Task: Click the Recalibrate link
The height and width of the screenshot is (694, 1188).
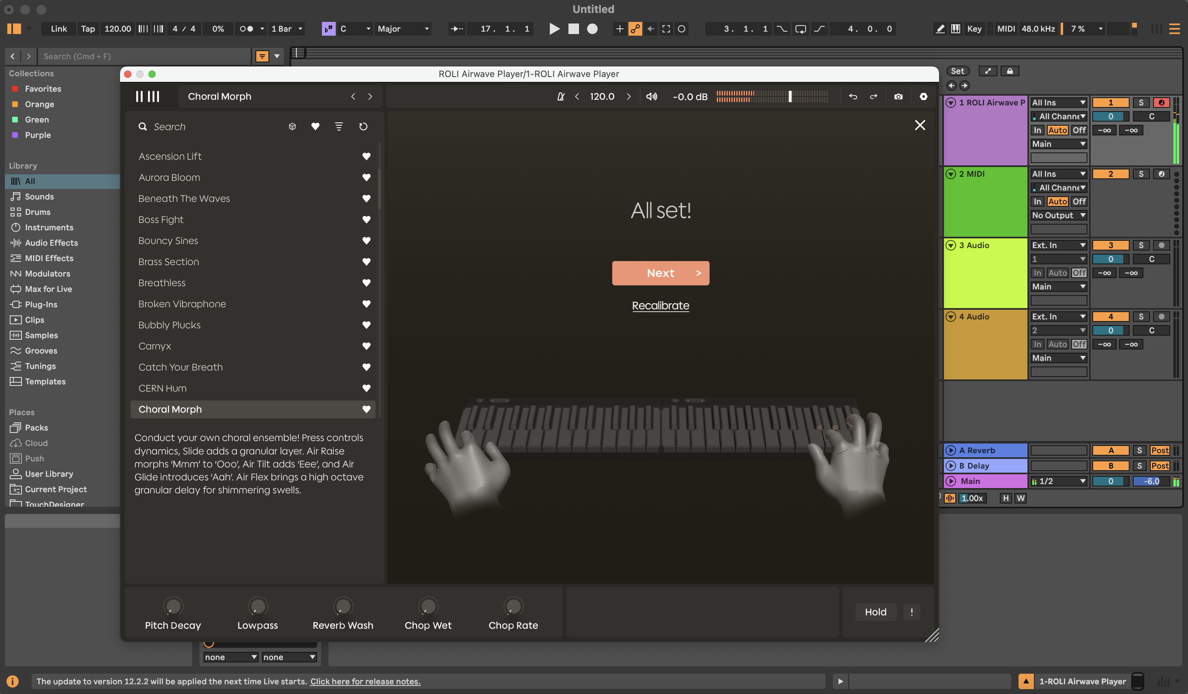Action: click(660, 306)
